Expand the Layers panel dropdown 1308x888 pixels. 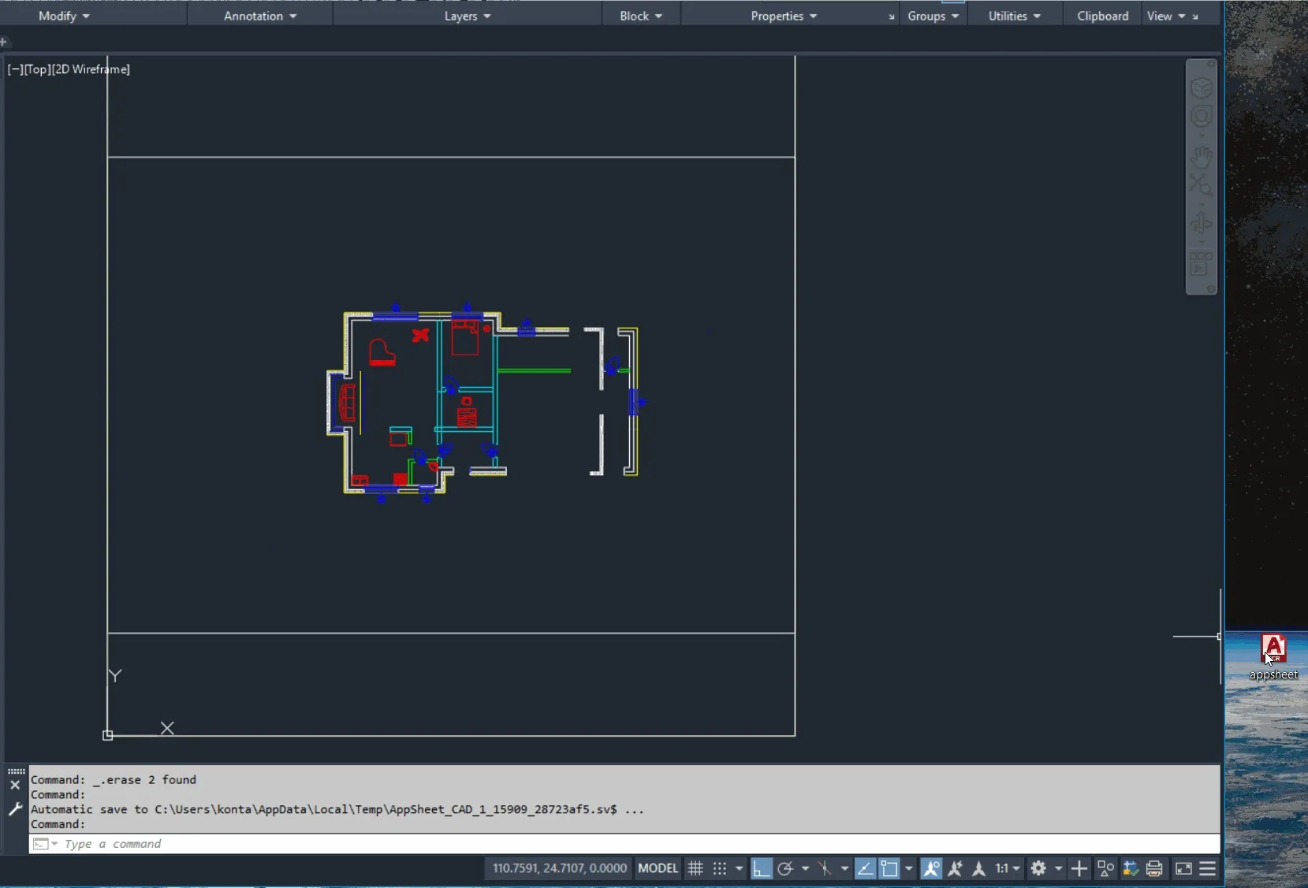(468, 16)
